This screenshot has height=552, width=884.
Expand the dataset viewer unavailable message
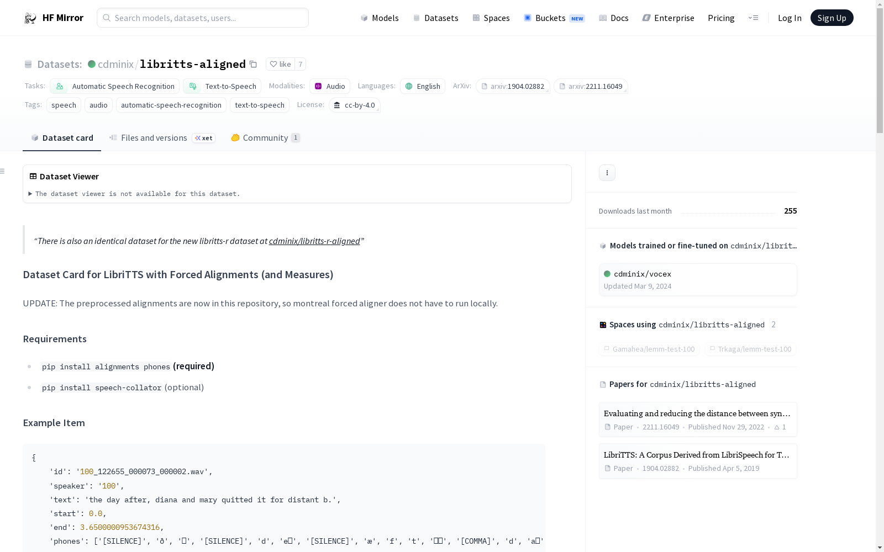pos(134,194)
